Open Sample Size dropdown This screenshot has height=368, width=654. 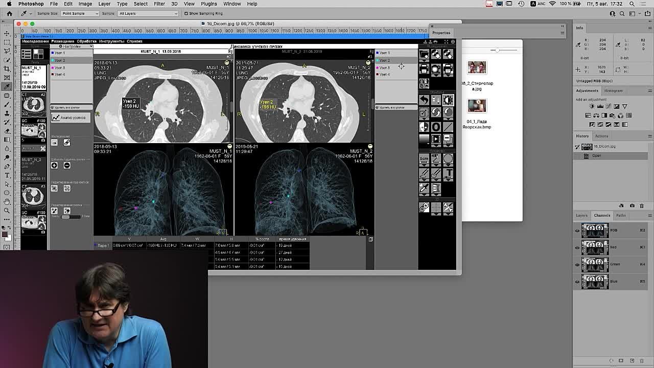click(x=79, y=13)
